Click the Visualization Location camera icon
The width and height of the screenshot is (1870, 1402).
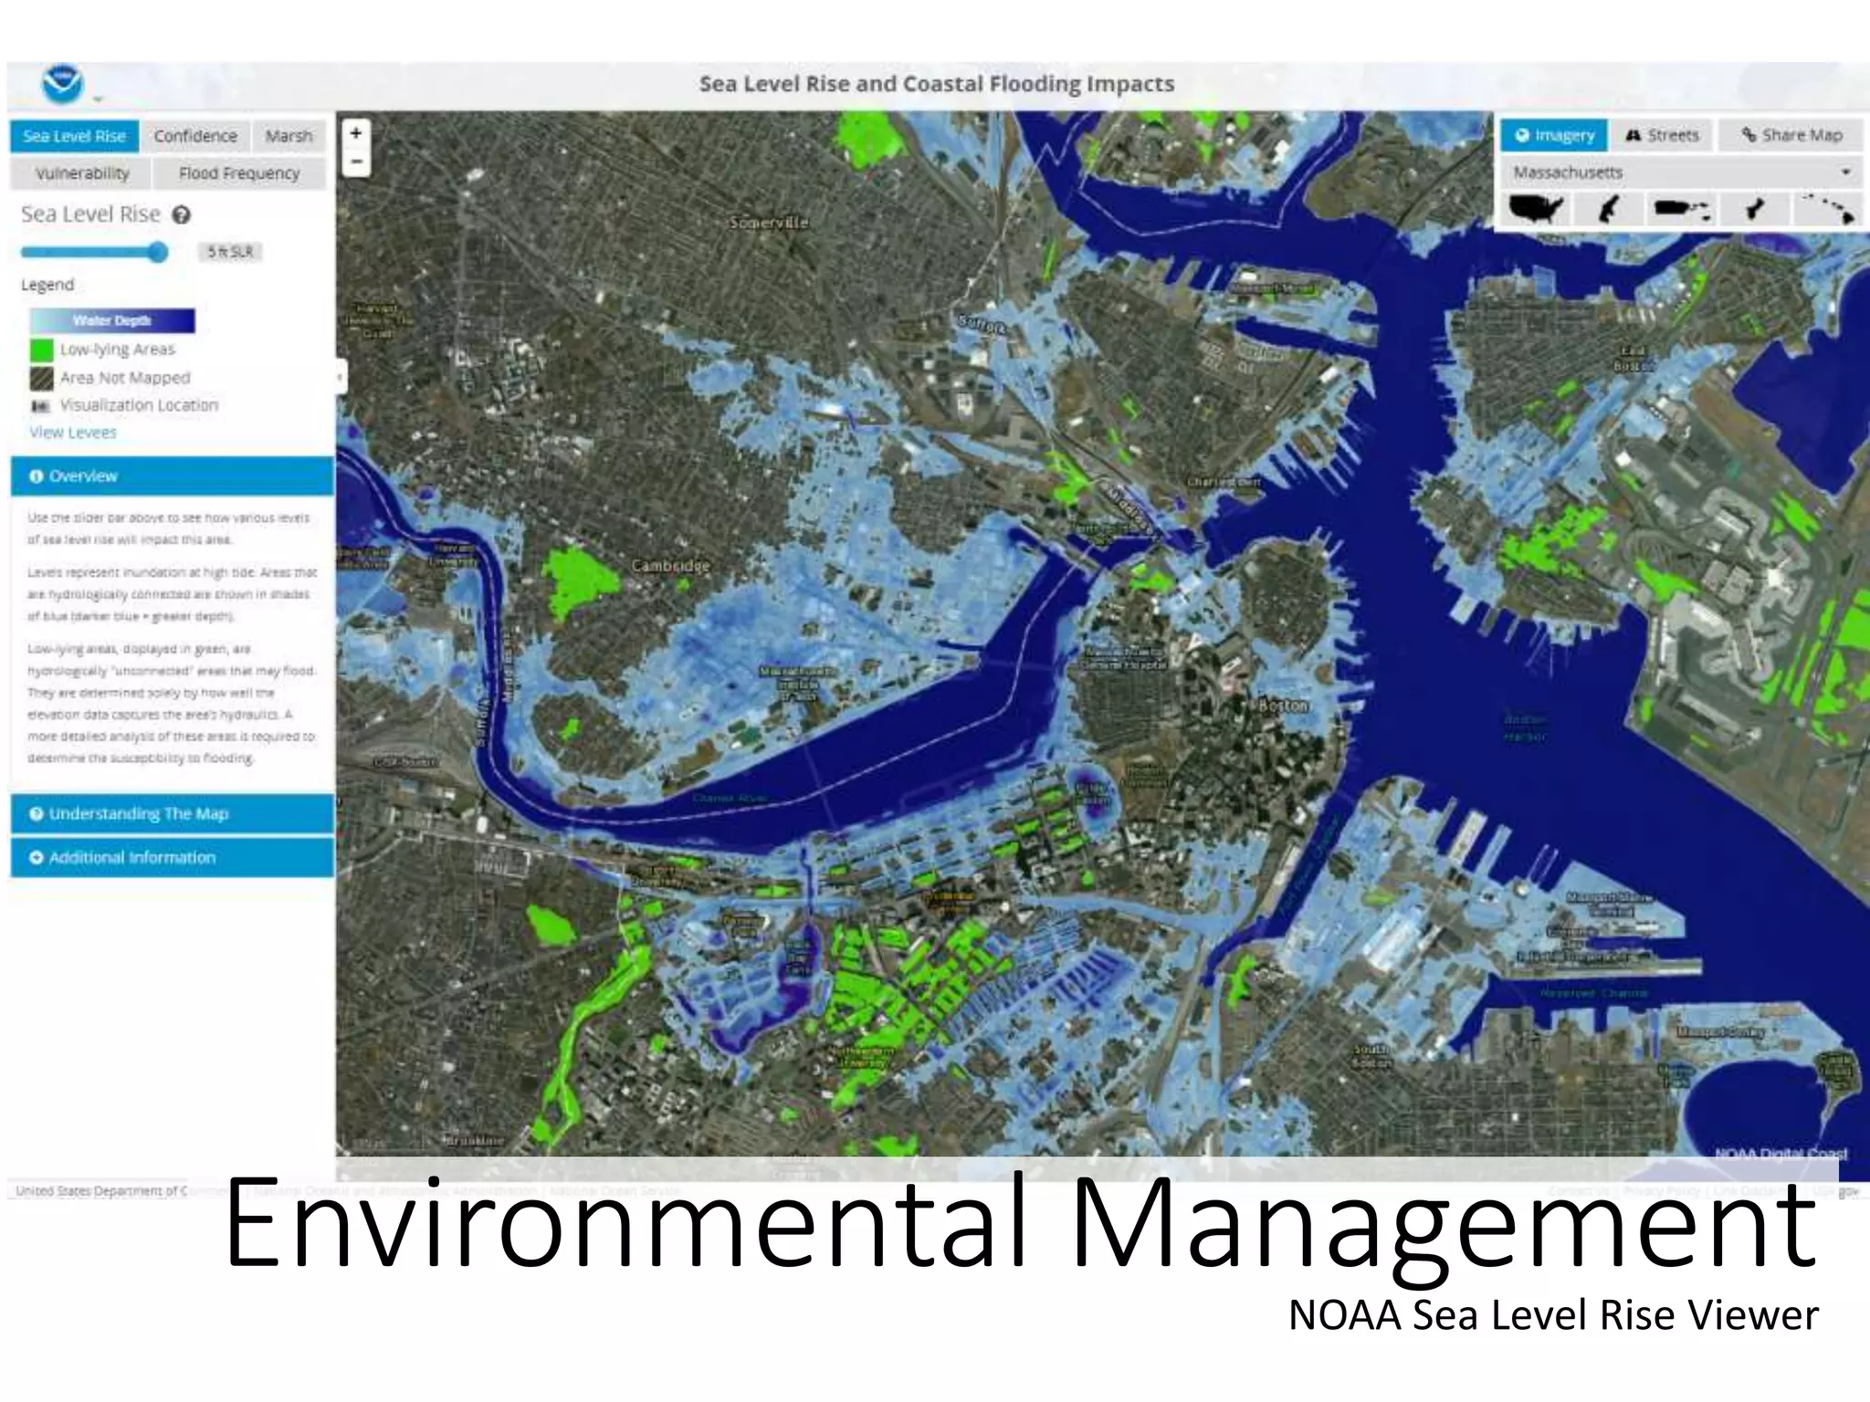41,406
